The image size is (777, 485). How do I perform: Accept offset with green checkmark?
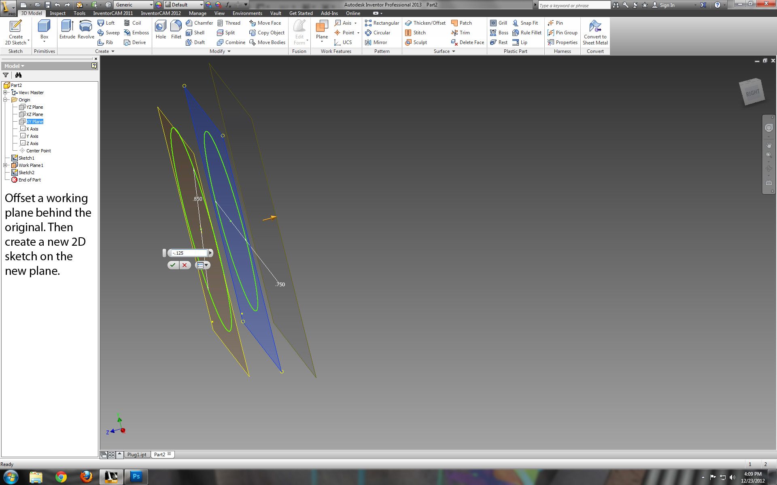[173, 265]
